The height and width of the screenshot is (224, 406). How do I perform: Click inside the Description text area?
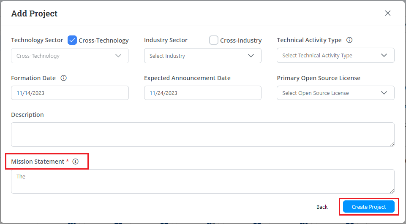tap(202, 135)
